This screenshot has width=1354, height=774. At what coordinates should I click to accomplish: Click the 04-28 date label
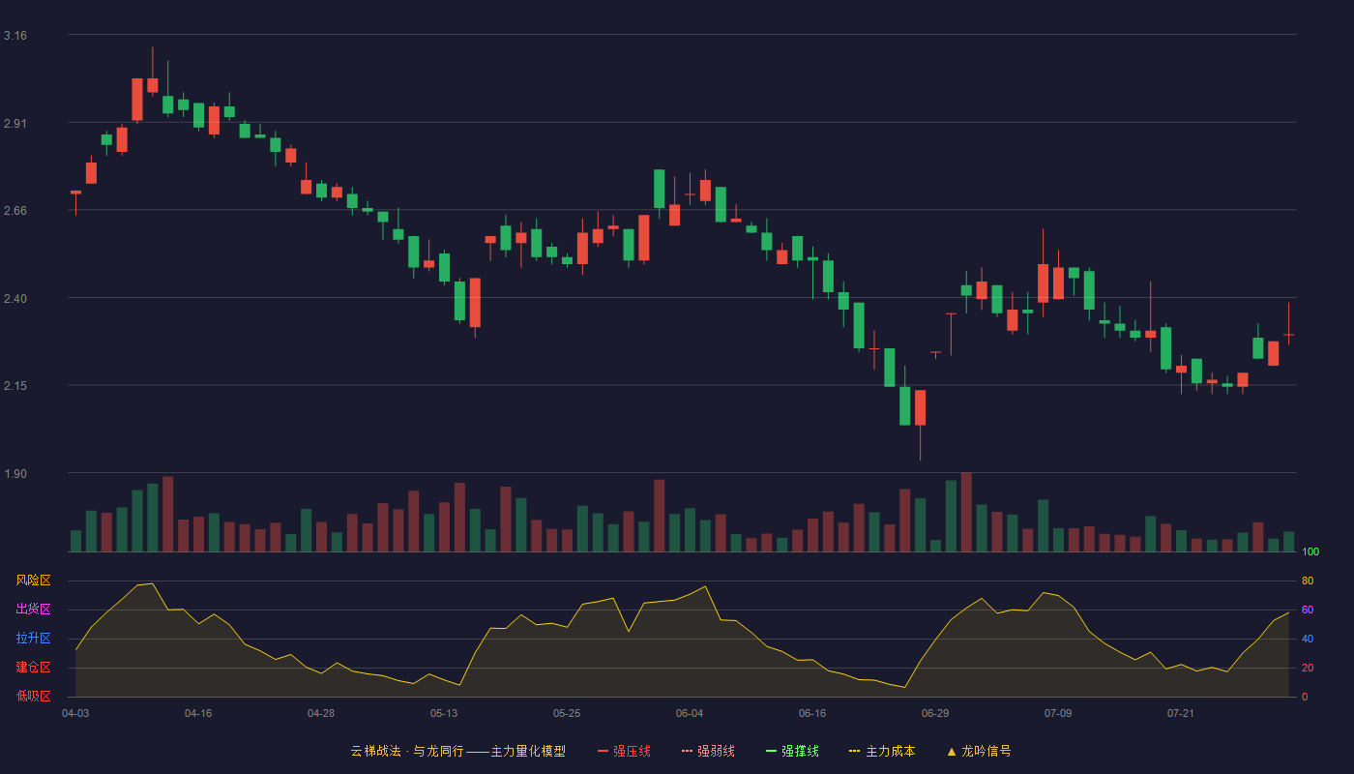(x=321, y=713)
